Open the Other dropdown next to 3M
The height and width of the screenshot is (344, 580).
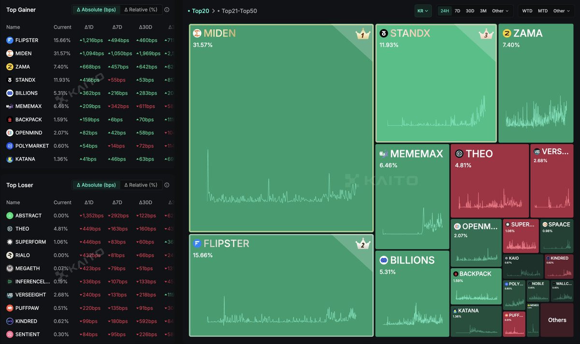point(500,11)
